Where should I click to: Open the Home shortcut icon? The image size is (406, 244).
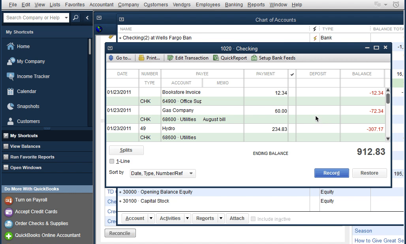pyautogui.click(x=11, y=46)
